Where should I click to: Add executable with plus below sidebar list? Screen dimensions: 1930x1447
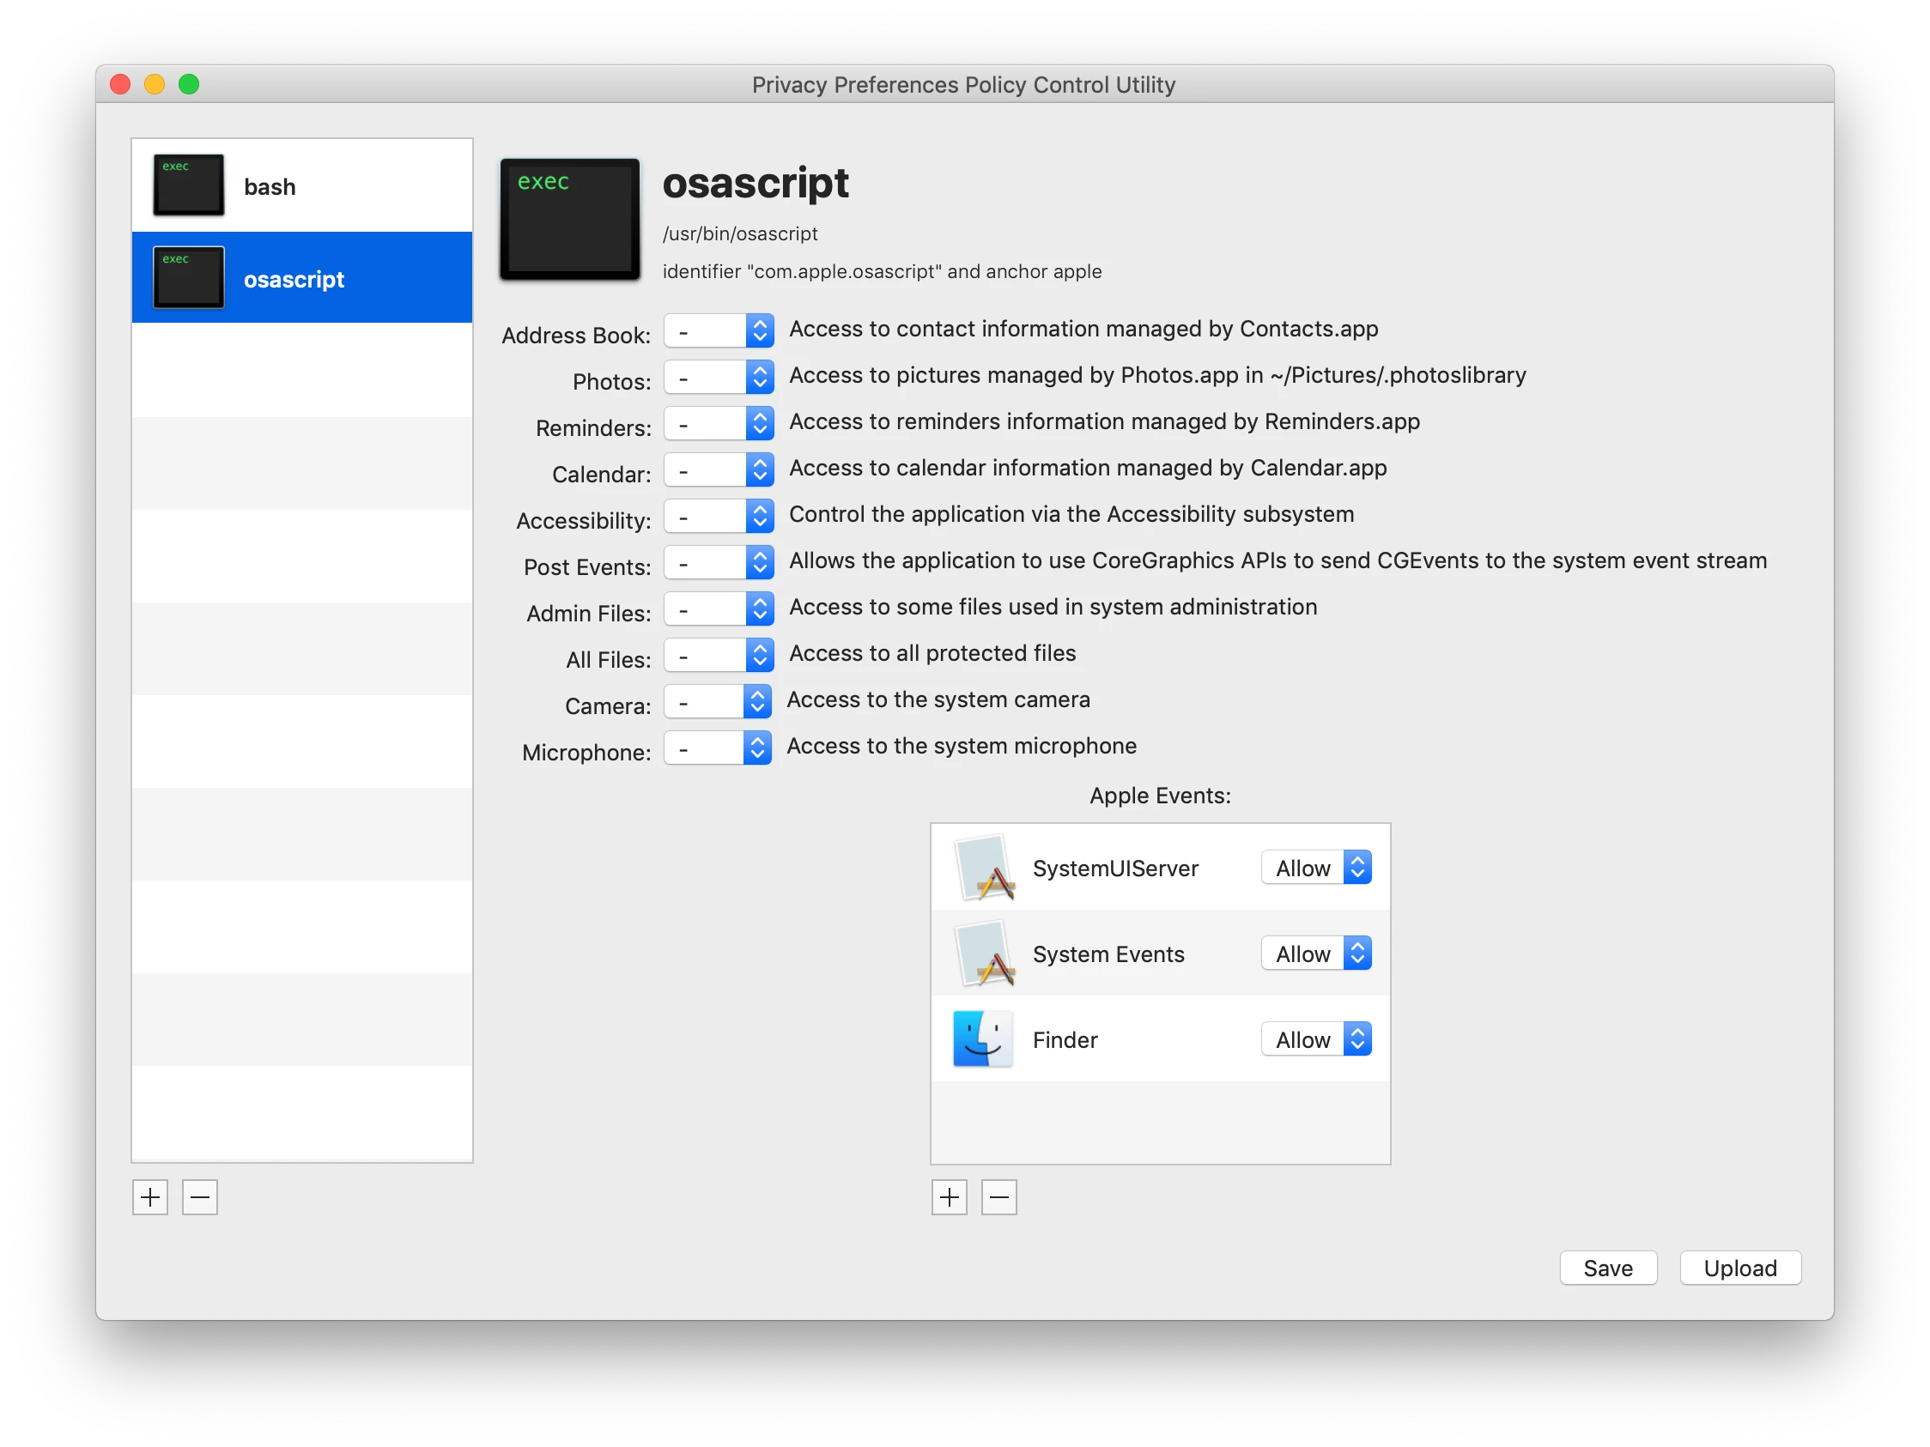[150, 1196]
